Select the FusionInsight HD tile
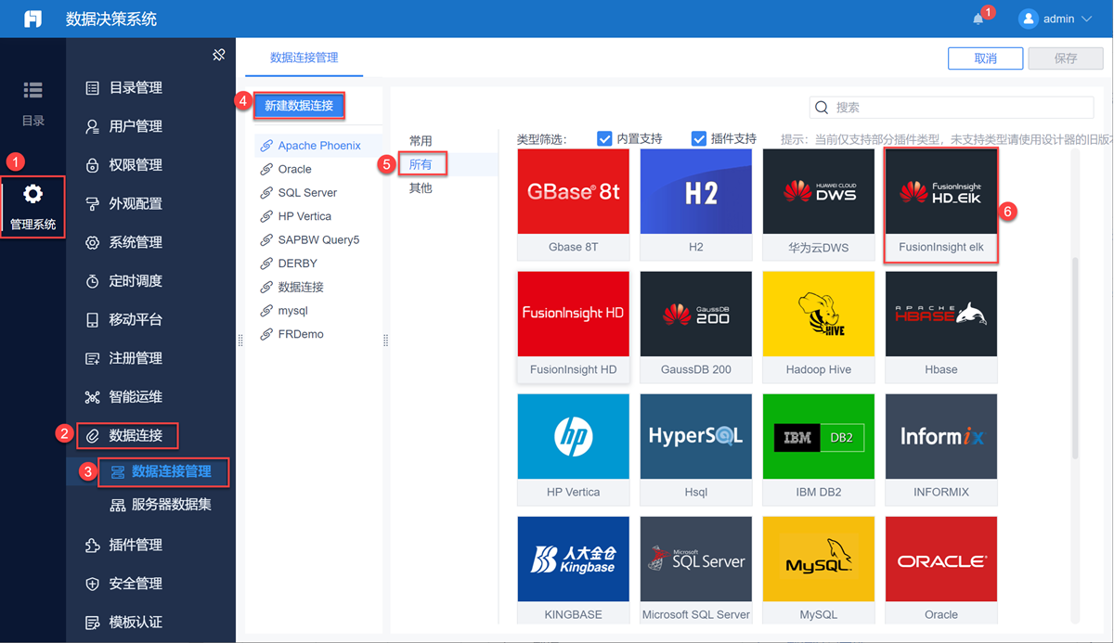1114x643 pixels. (x=574, y=327)
